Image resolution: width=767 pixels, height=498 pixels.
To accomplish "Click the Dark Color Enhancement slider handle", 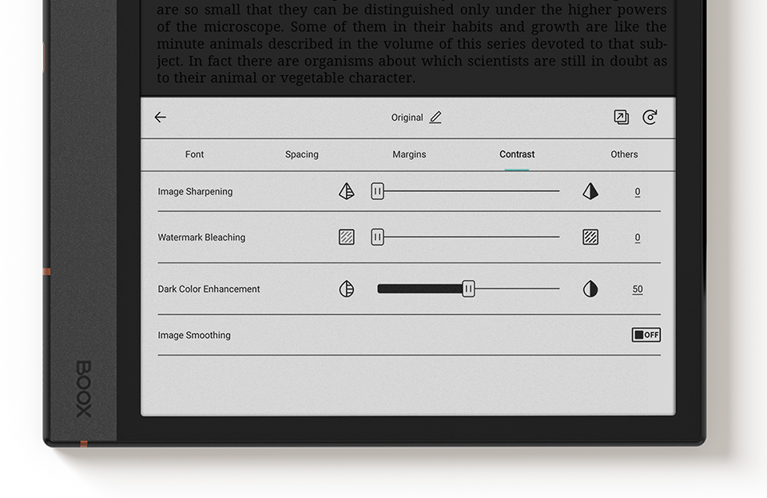I will click(x=469, y=289).
